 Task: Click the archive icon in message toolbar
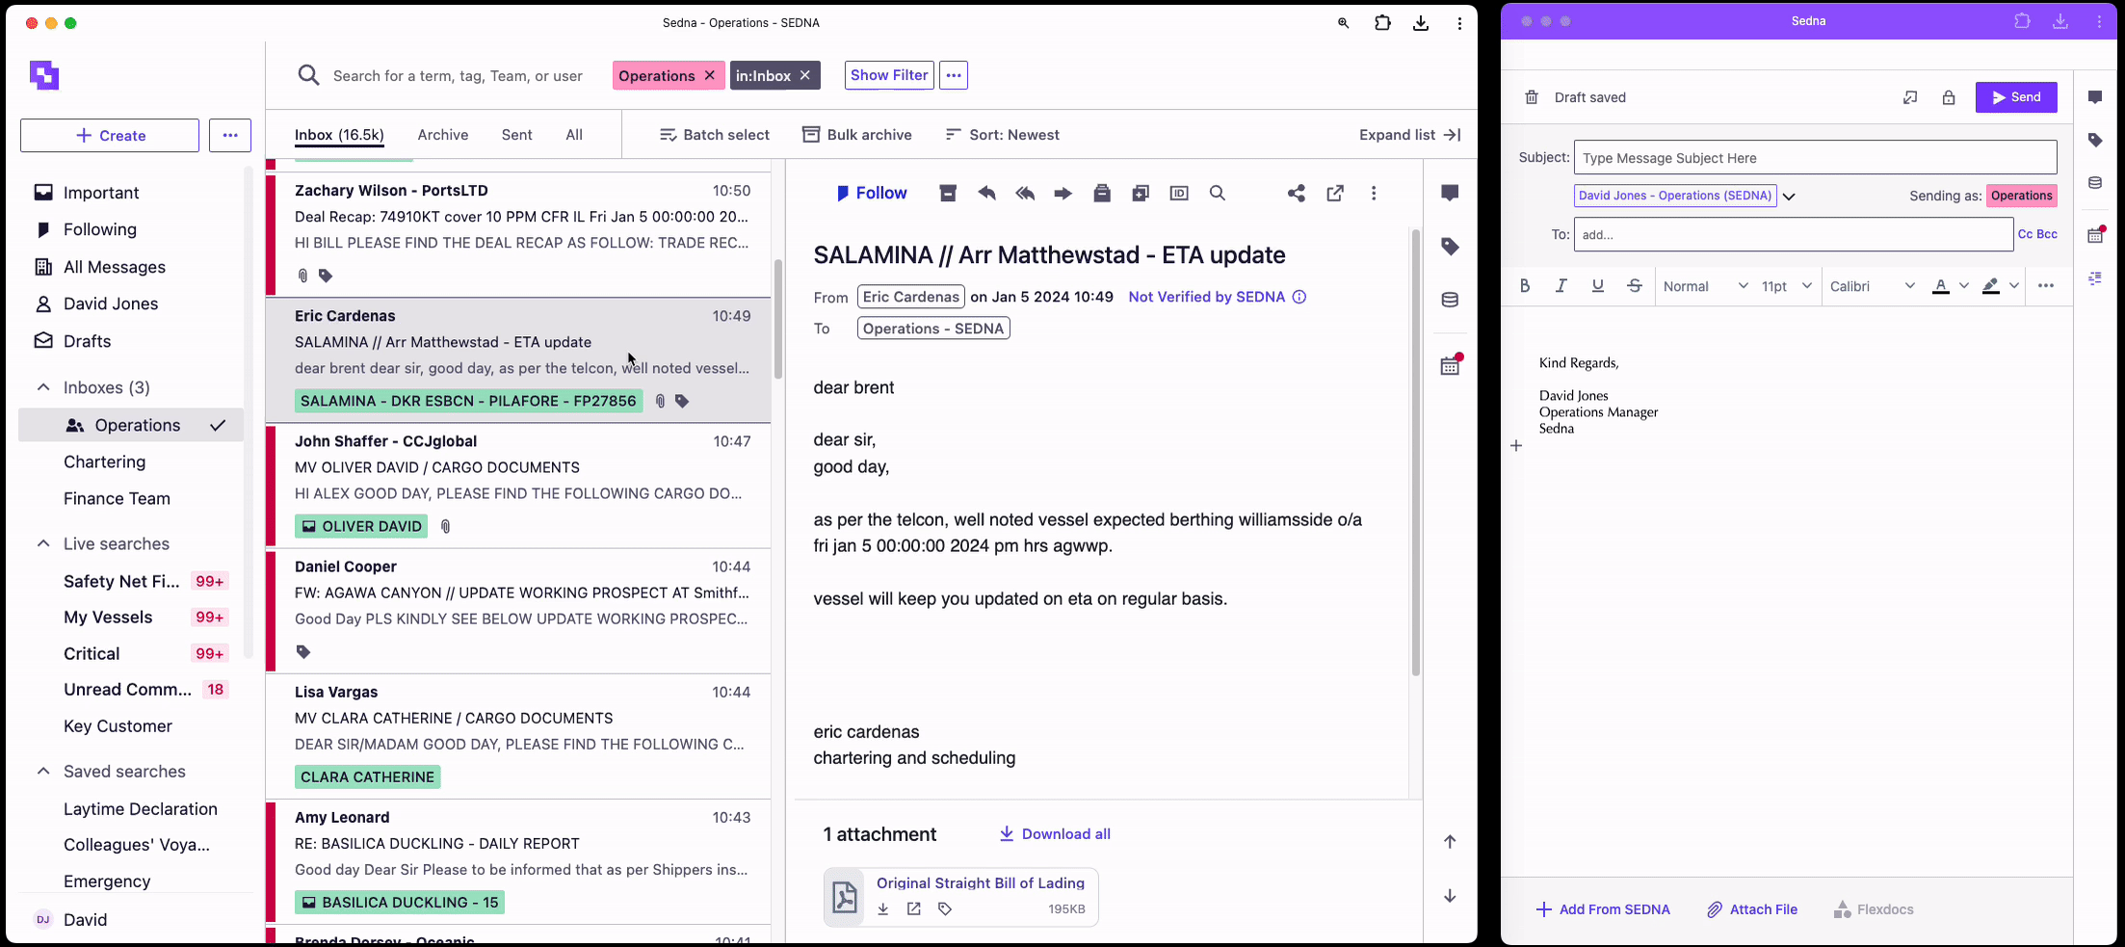point(948,194)
